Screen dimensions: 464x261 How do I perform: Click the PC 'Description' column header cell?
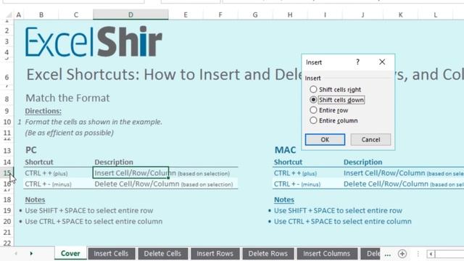(114, 162)
